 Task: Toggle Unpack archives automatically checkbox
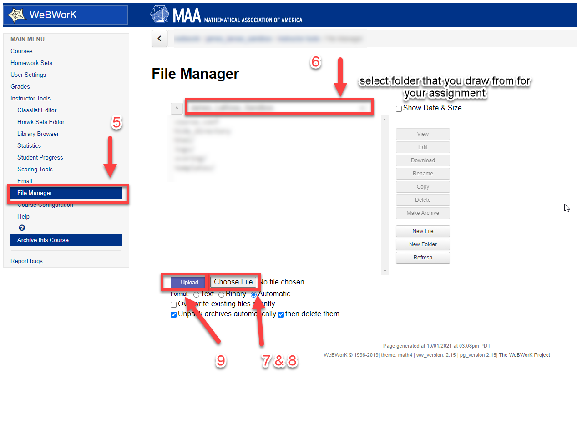[x=173, y=314]
